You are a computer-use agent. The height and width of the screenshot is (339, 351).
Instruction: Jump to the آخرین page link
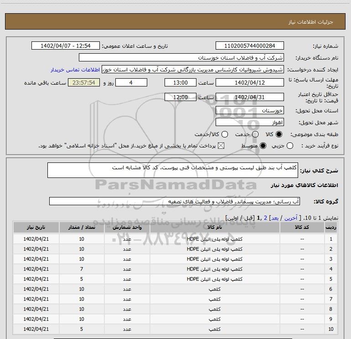(290, 218)
